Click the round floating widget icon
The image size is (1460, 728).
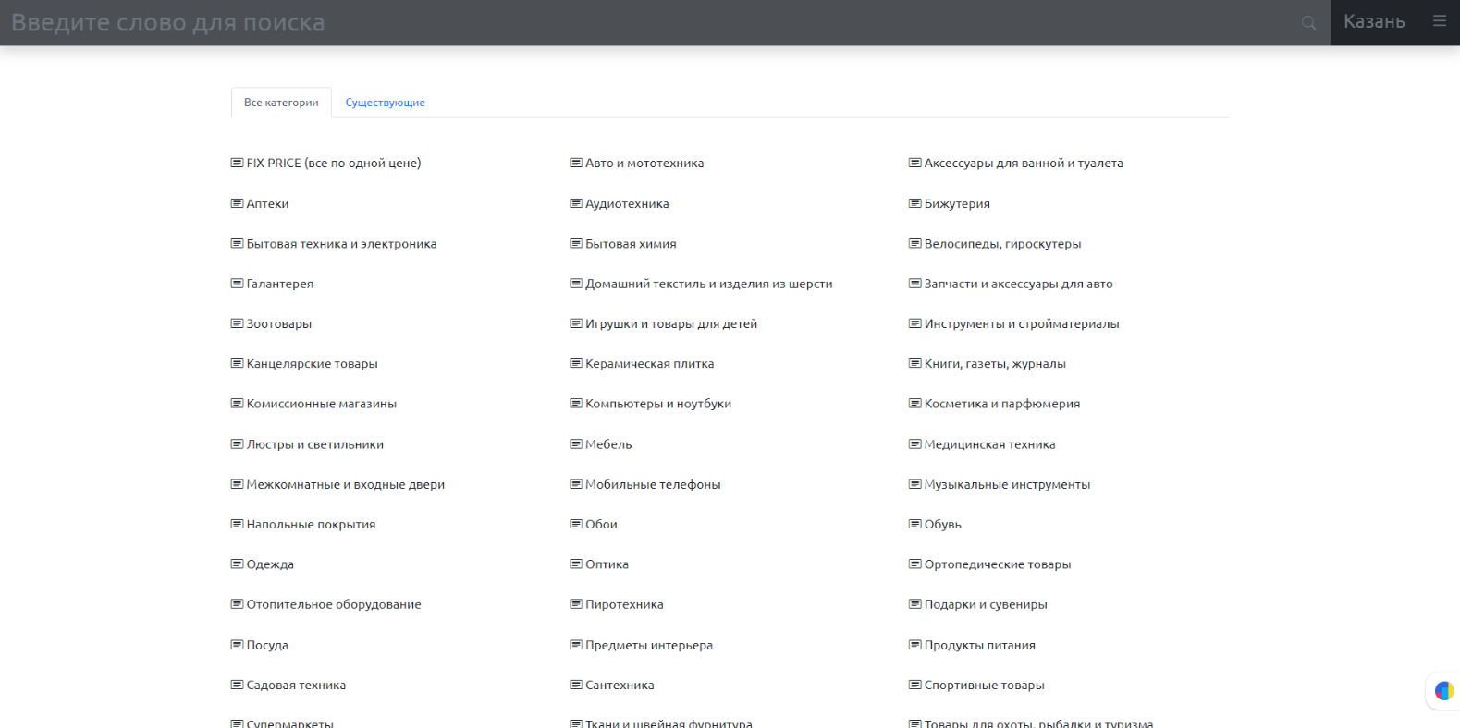pyautogui.click(x=1442, y=690)
